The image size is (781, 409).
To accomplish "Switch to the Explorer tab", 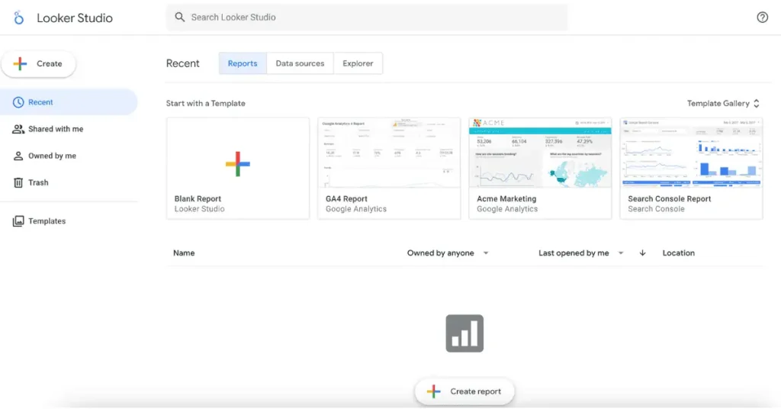I will pos(358,63).
